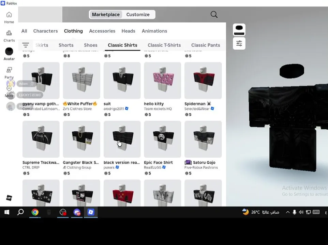Click creator link Selected&Wear

pos(197,109)
